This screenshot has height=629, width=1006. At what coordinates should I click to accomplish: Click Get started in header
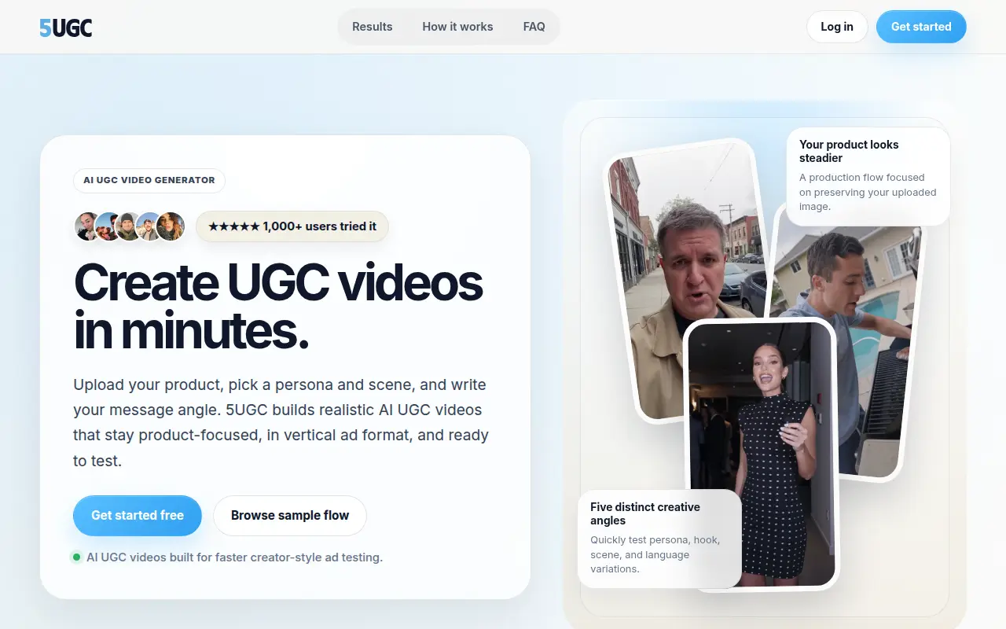pyautogui.click(x=921, y=27)
